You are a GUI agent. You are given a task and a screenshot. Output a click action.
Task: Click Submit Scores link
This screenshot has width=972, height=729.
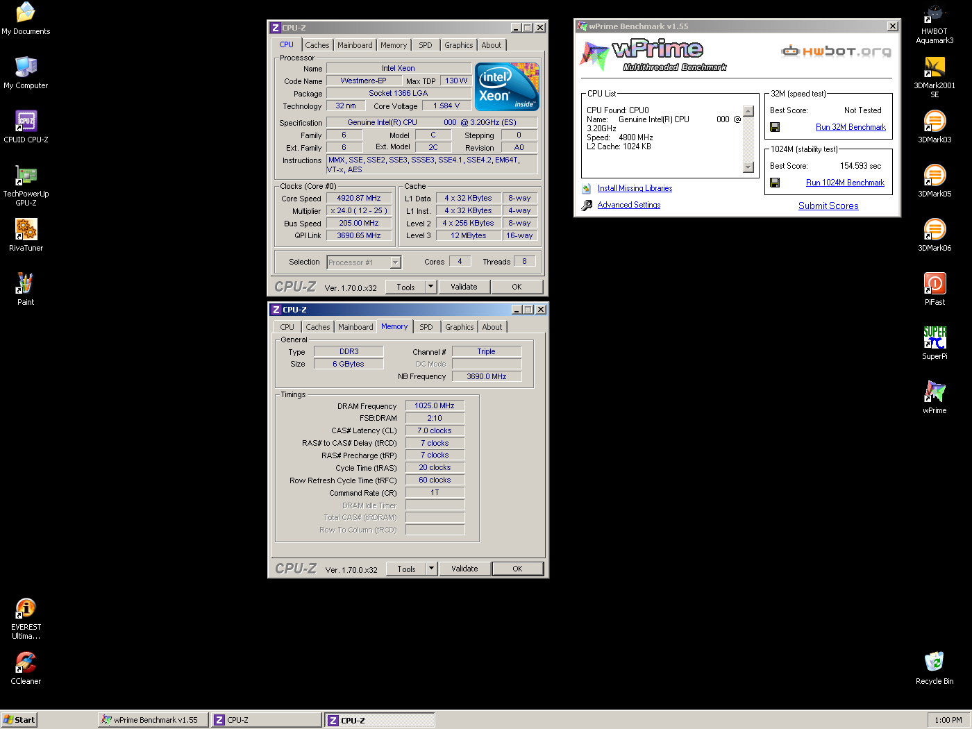pyautogui.click(x=828, y=206)
